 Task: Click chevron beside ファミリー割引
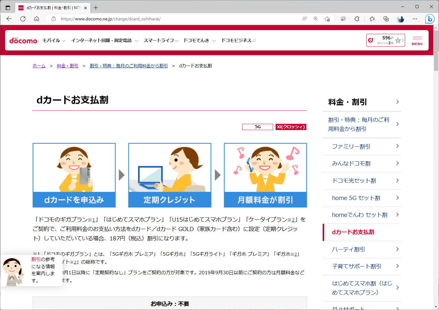coord(397,146)
